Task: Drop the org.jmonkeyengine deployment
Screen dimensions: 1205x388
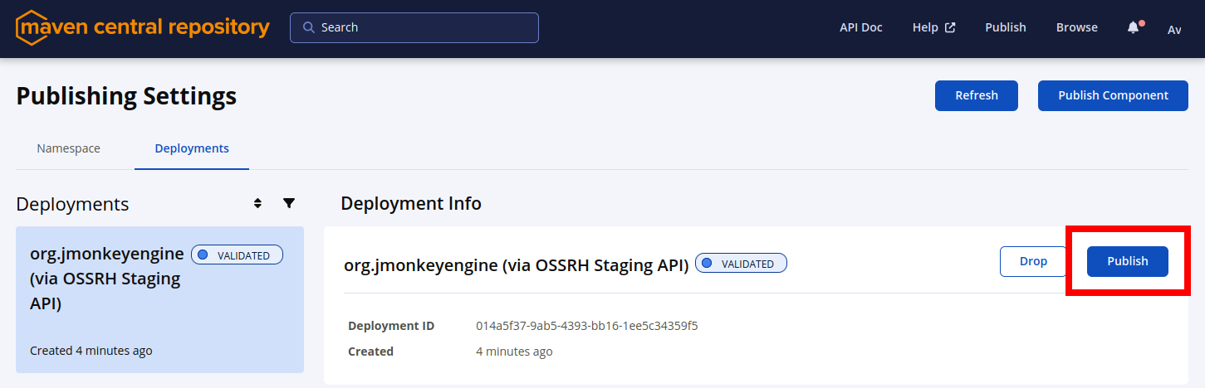Action: coord(1033,261)
